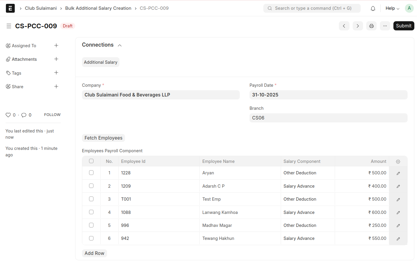This screenshot has width=417, height=262.
Task: Select the checkbox for Adarsh C P row
Action: [91, 186]
